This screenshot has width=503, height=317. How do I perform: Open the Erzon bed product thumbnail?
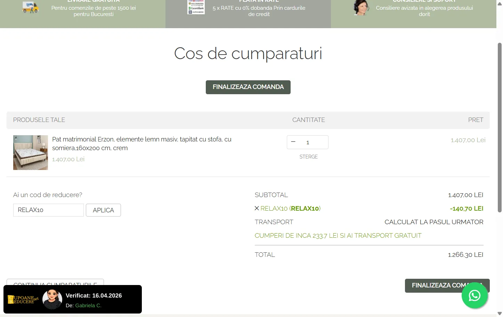pos(31,153)
